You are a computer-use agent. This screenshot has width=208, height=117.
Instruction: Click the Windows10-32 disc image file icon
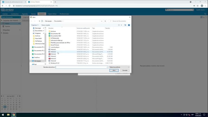tap(49, 63)
